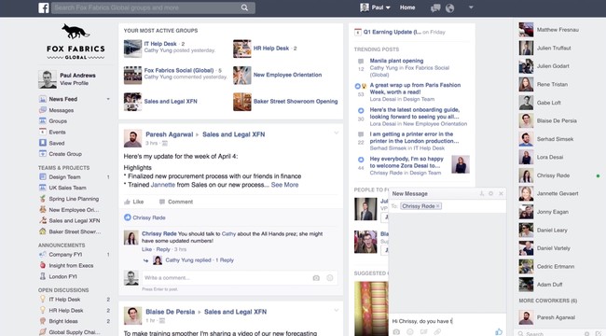
Task: Open HR Help Desk in most active groups
Action: pos(271,49)
